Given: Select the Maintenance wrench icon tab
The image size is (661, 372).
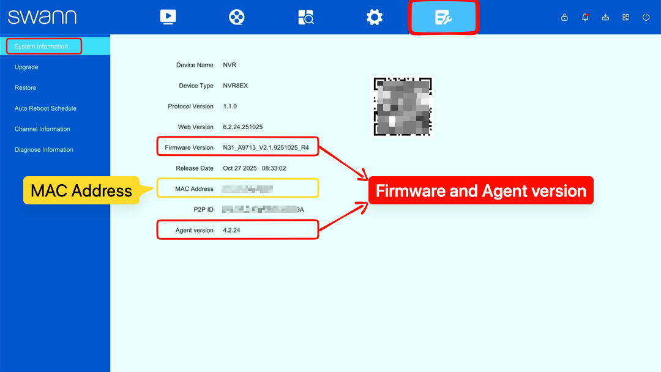Looking at the screenshot, I should (x=444, y=18).
